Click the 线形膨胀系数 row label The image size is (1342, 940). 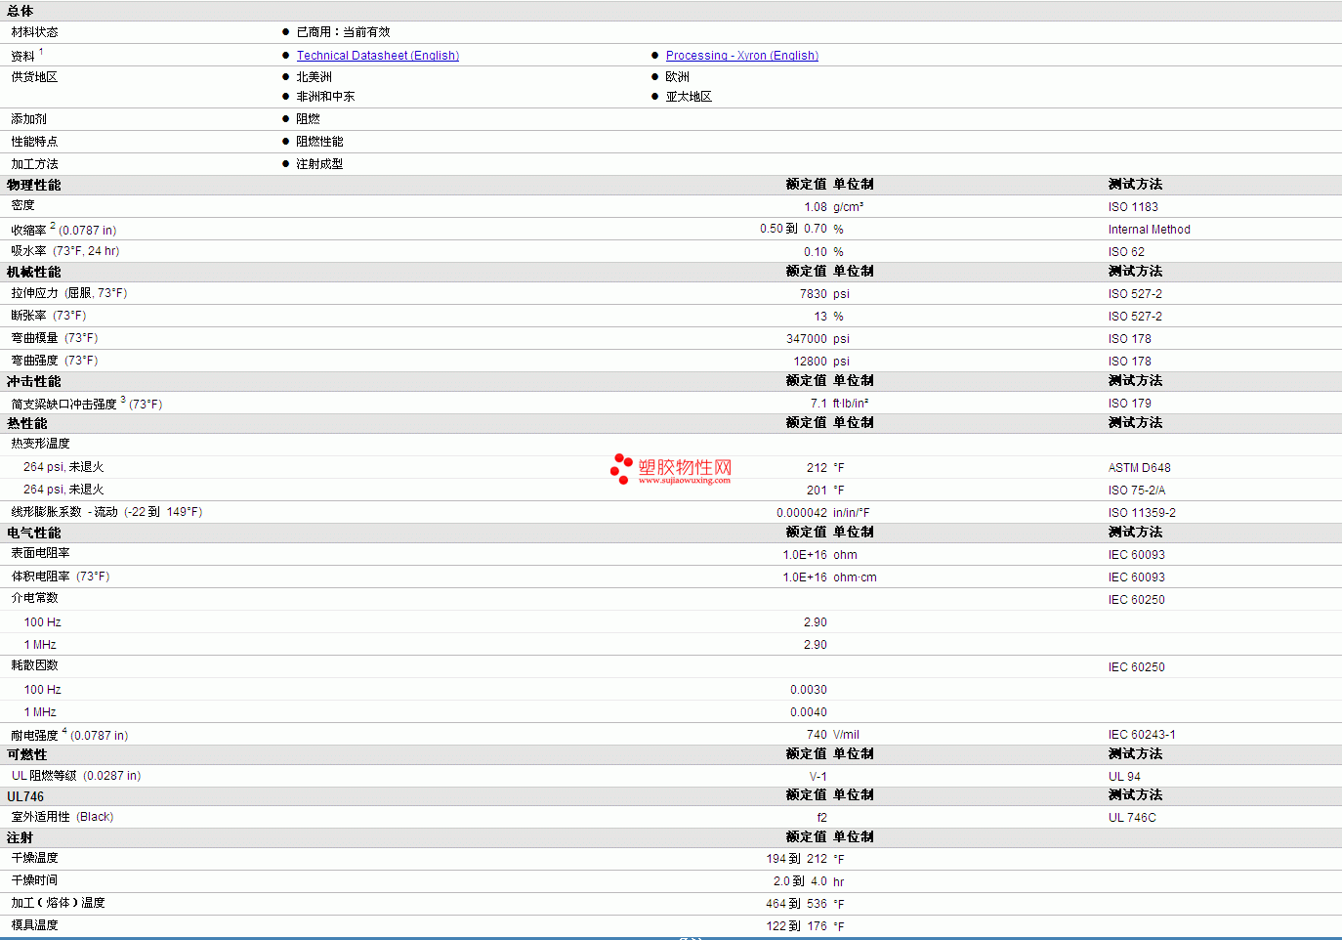106,512
